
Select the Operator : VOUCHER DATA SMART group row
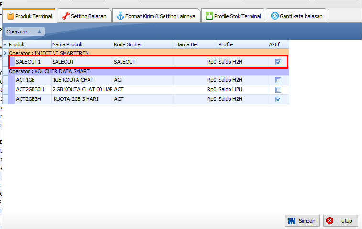point(148,71)
